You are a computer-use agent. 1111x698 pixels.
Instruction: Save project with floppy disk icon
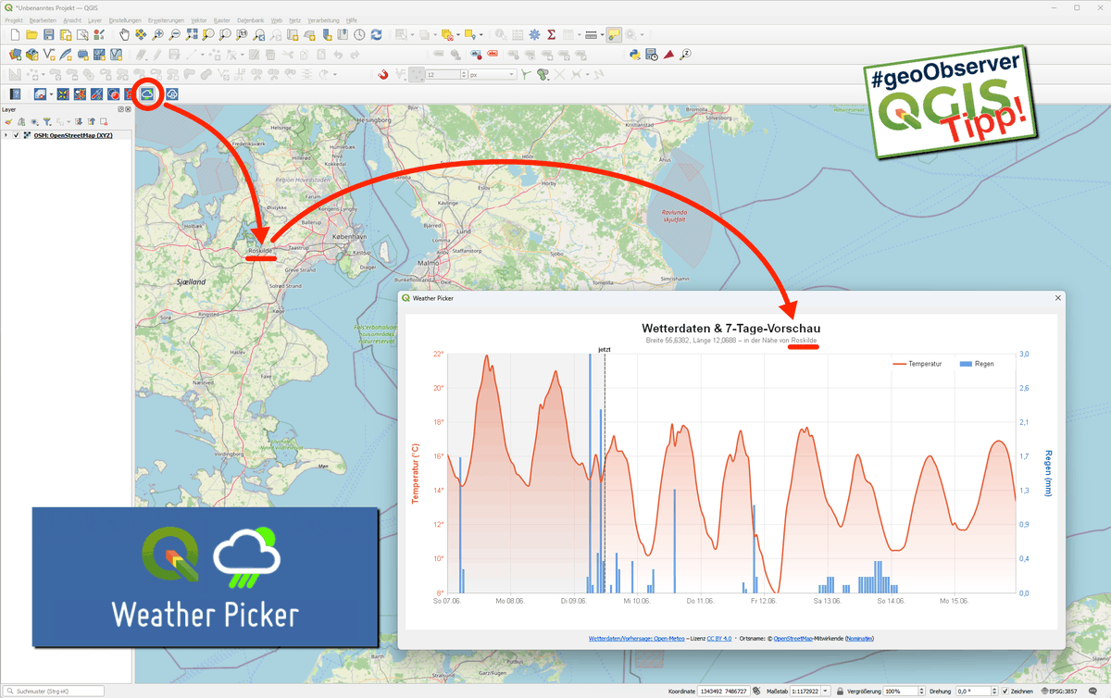coord(48,34)
